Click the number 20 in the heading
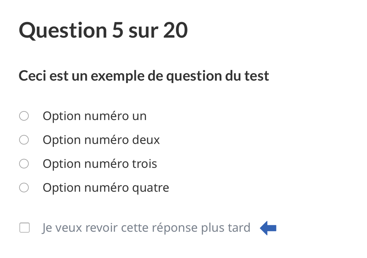 pos(175,30)
